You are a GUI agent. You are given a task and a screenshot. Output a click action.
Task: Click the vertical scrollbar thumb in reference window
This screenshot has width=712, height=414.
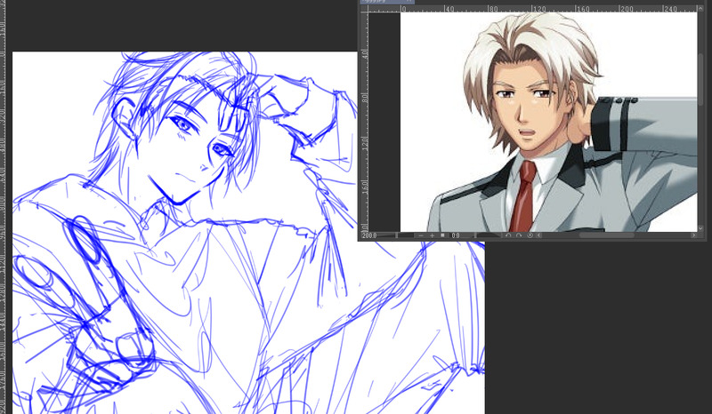tap(701, 79)
